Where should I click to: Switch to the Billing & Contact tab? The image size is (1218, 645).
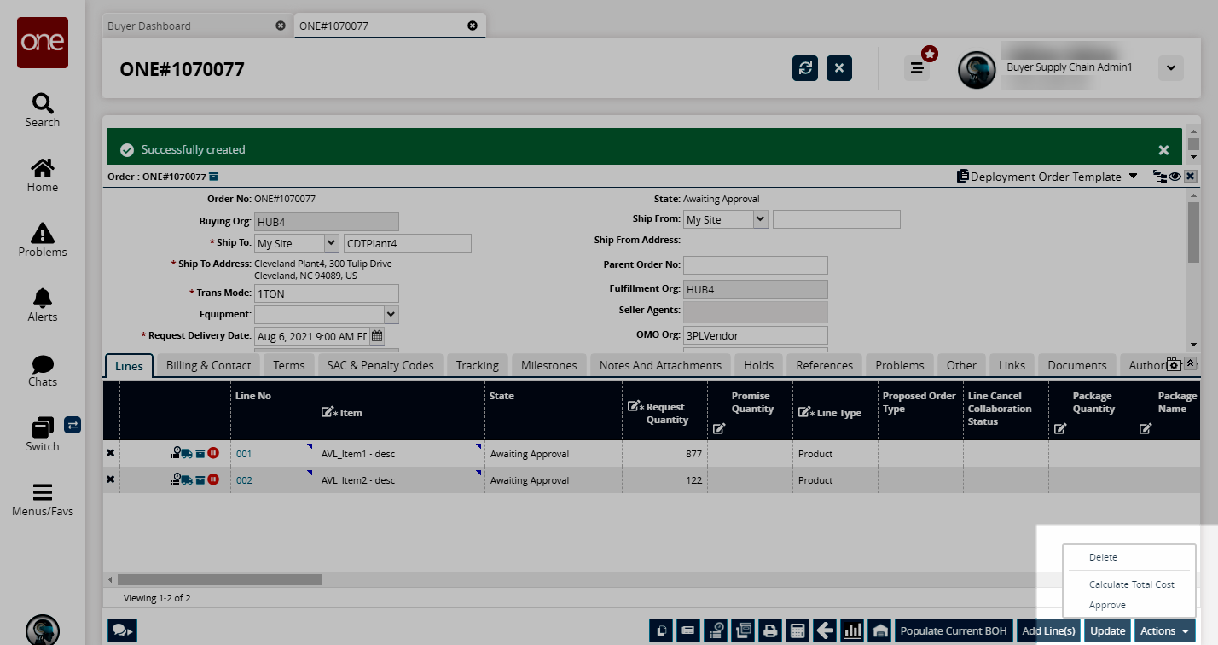tap(208, 365)
